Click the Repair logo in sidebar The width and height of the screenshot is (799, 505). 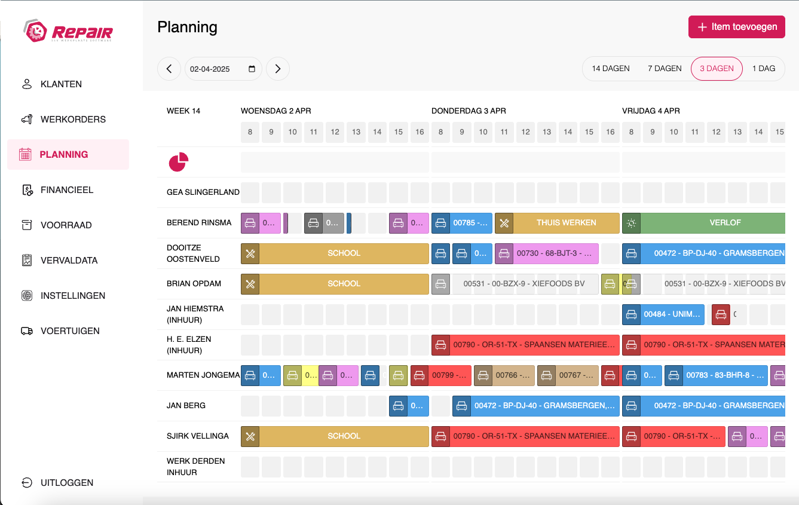pos(68,31)
